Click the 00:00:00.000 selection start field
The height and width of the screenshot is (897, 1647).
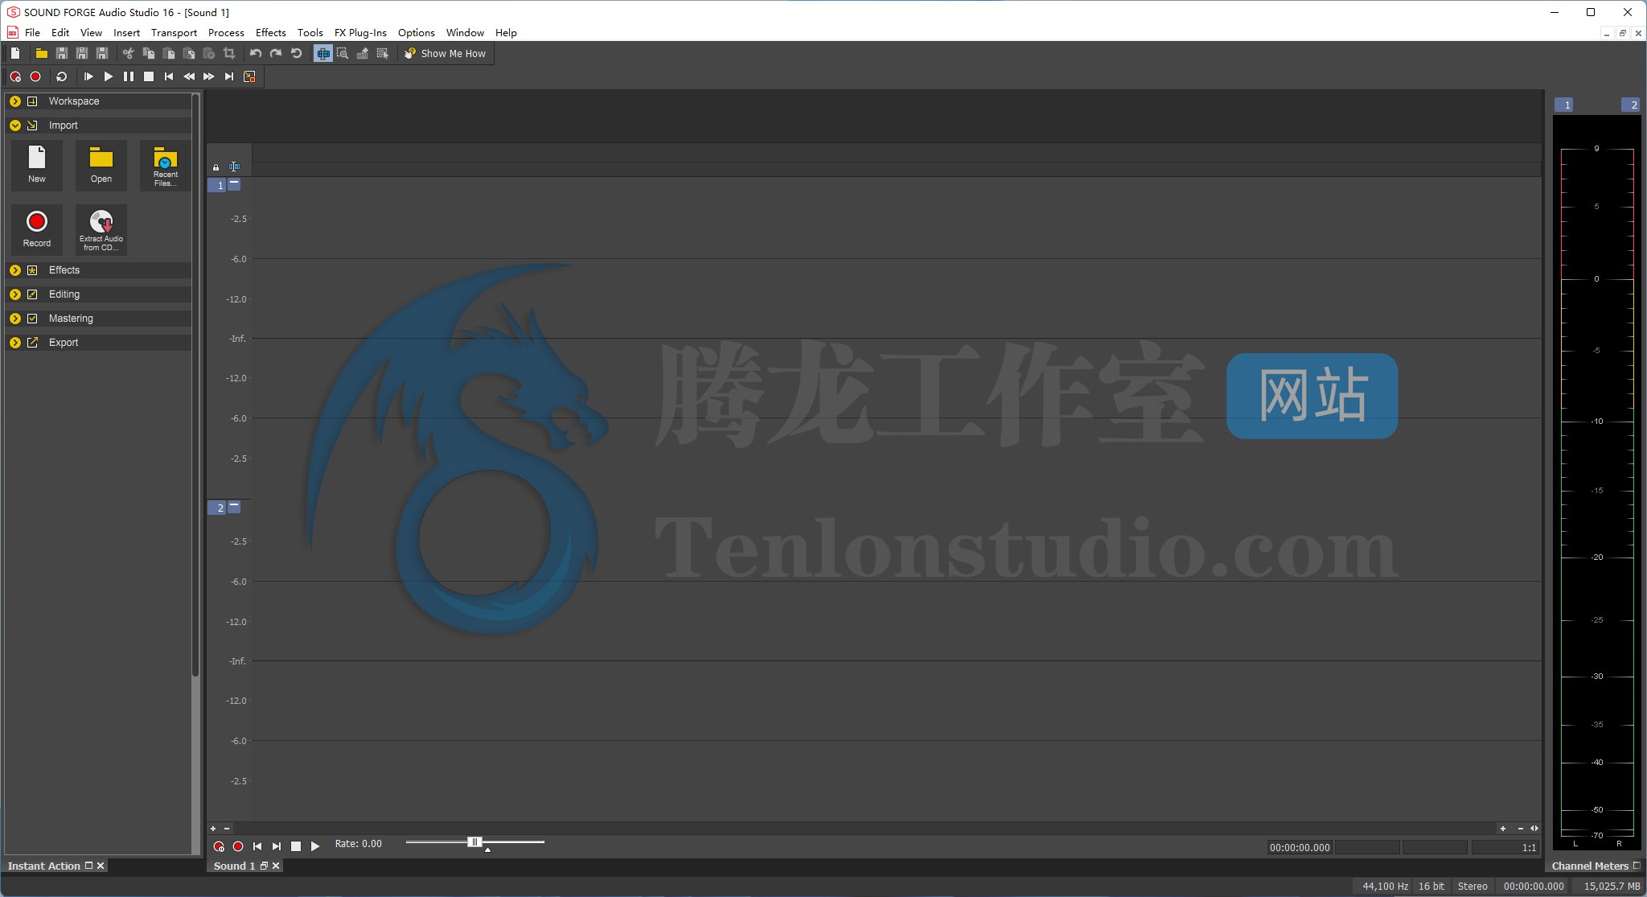click(x=1300, y=847)
